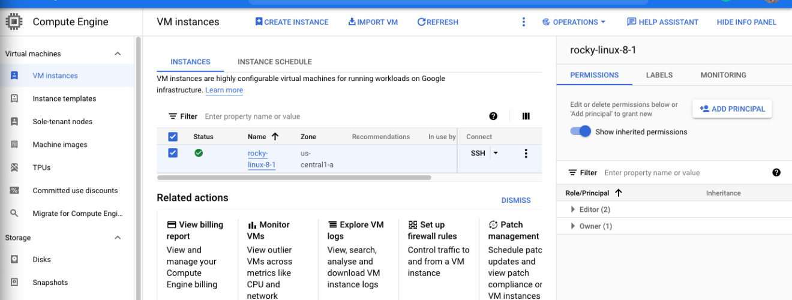Click the green running status icon
Viewport: 792px width, 300px height.
(x=199, y=153)
